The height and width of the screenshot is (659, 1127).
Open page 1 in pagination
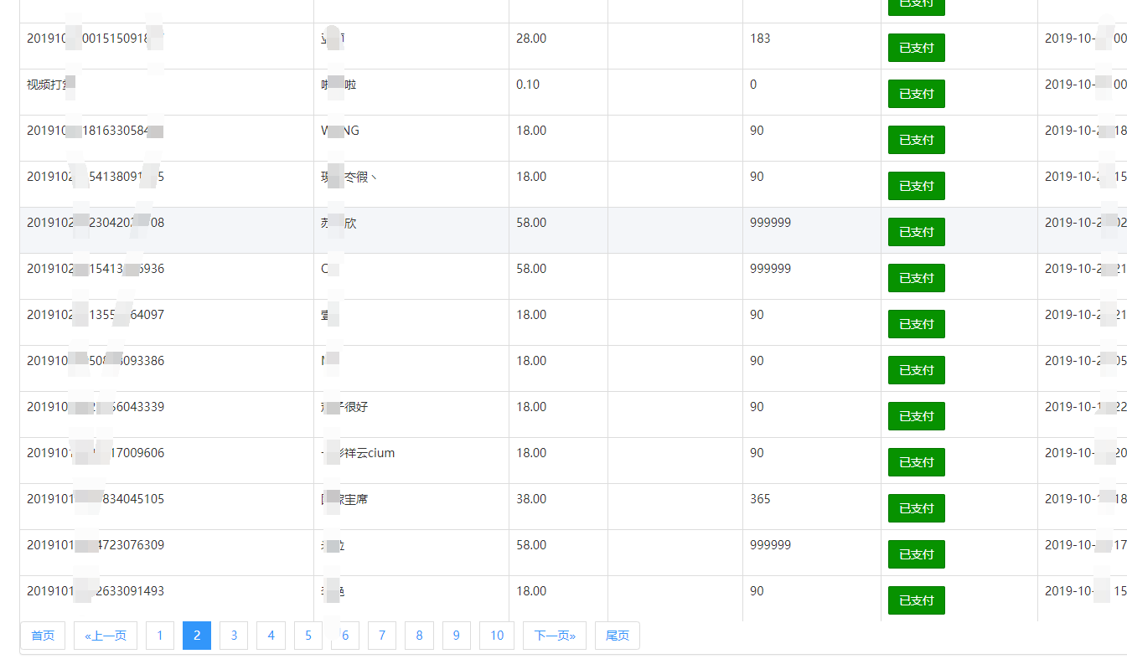click(160, 636)
